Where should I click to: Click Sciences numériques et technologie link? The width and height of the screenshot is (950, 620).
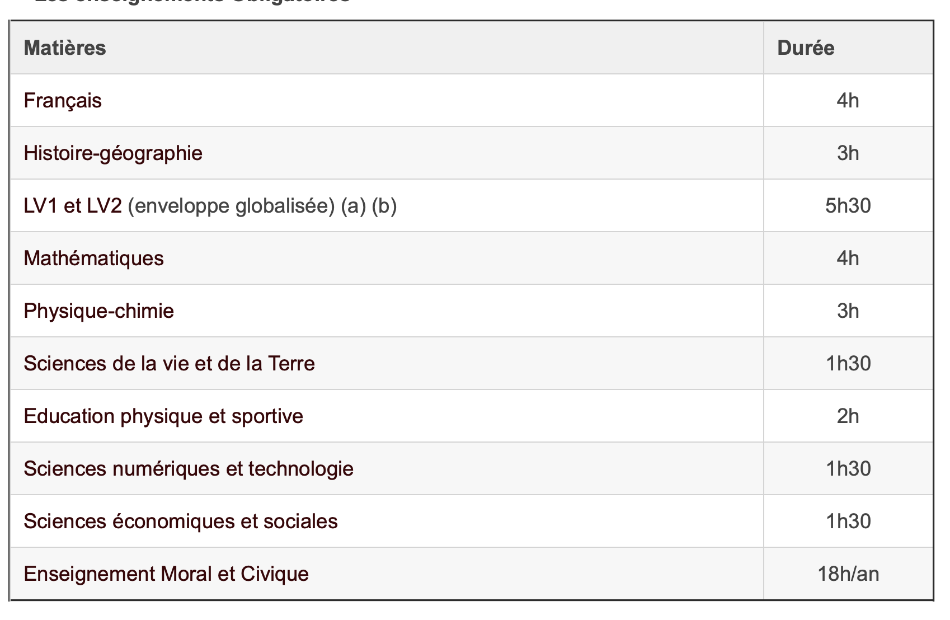click(189, 469)
